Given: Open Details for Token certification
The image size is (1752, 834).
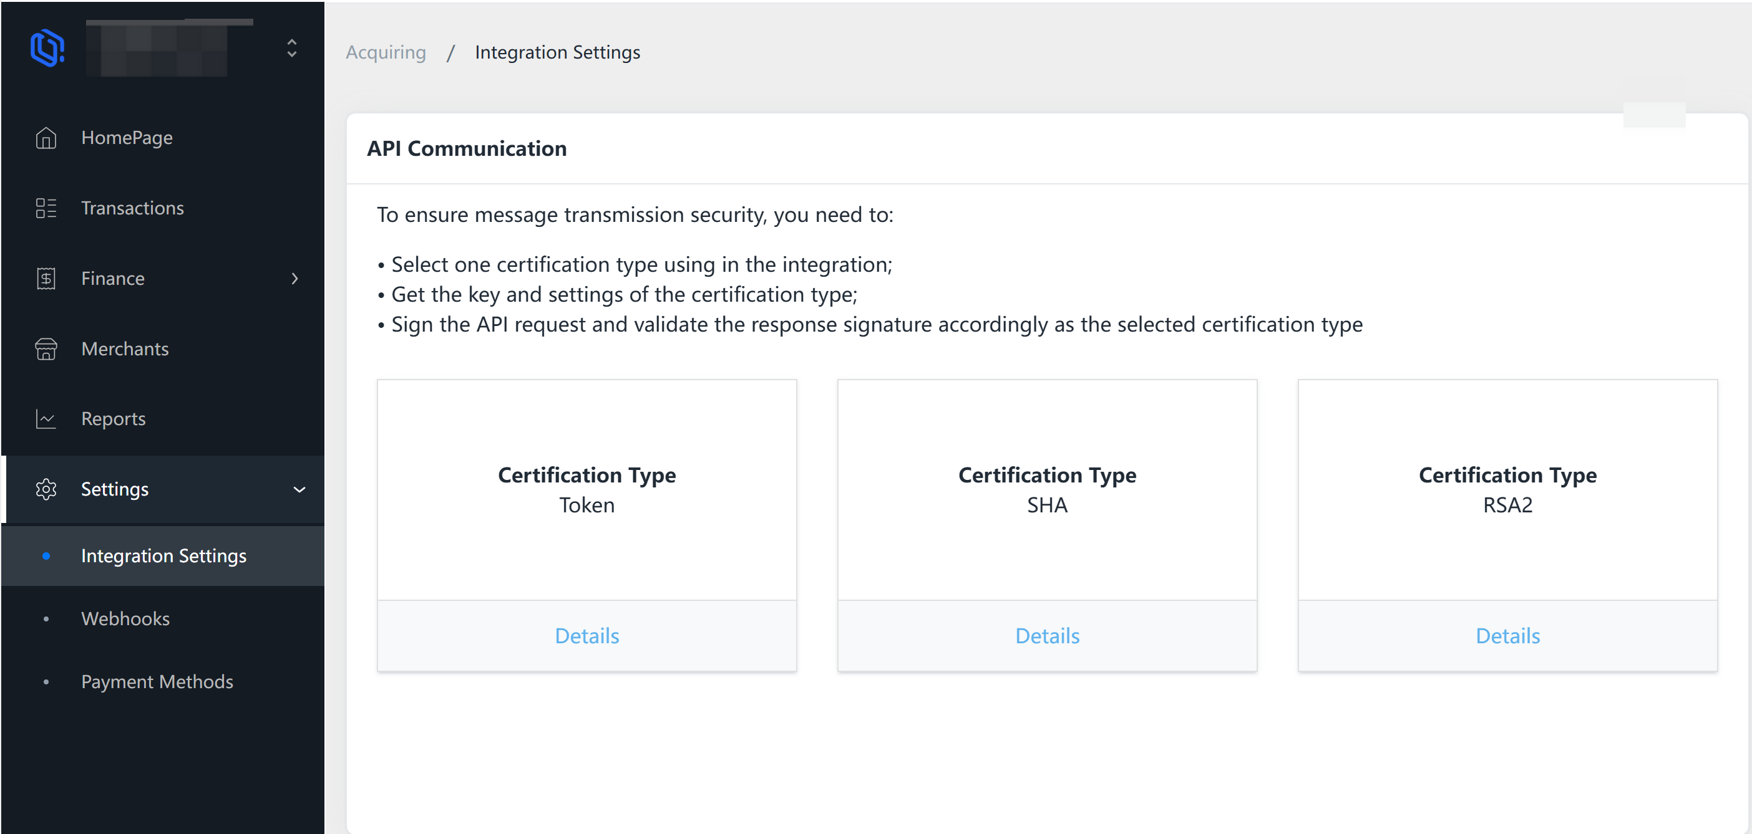Looking at the screenshot, I should point(586,636).
